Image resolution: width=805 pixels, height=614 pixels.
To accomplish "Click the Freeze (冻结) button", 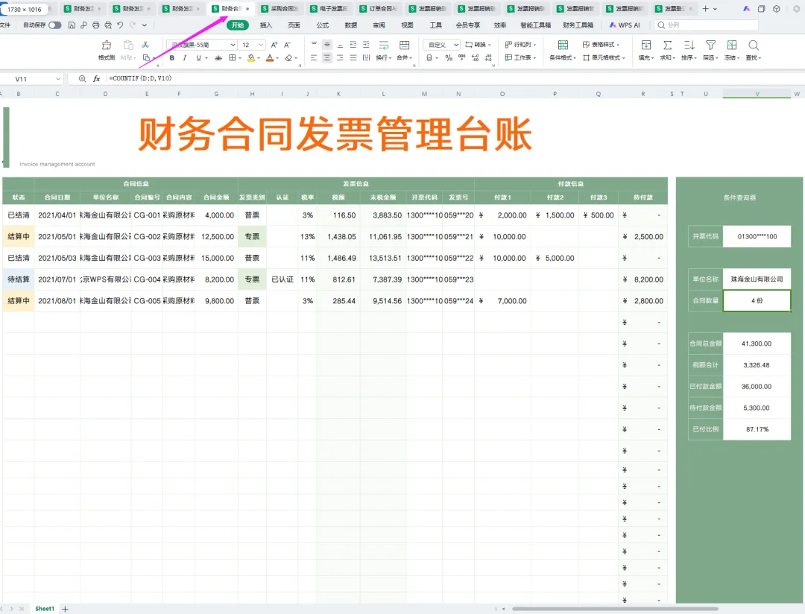I will tap(732, 51).
